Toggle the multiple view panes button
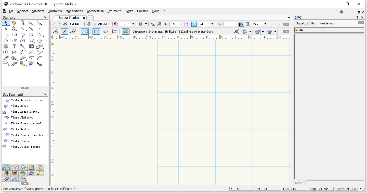This screenshot has height=193, width=367. (247, 24)
